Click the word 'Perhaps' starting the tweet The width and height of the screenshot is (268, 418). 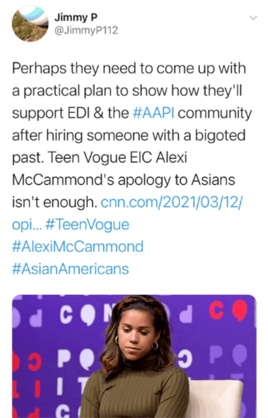(x=39, y=69)
